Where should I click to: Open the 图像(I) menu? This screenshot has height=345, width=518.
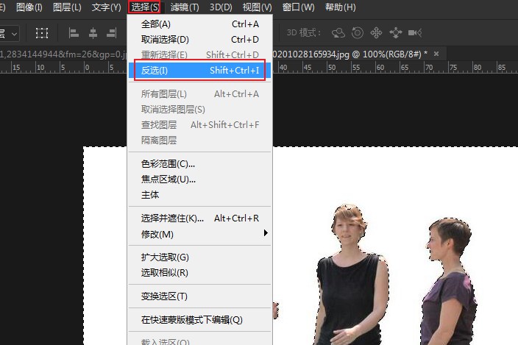pyautogui.click(x=29, y=7)
